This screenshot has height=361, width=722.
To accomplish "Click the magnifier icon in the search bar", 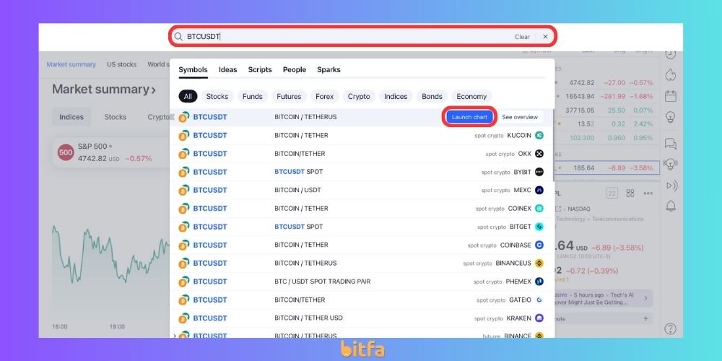I will [x=178, y=36].
